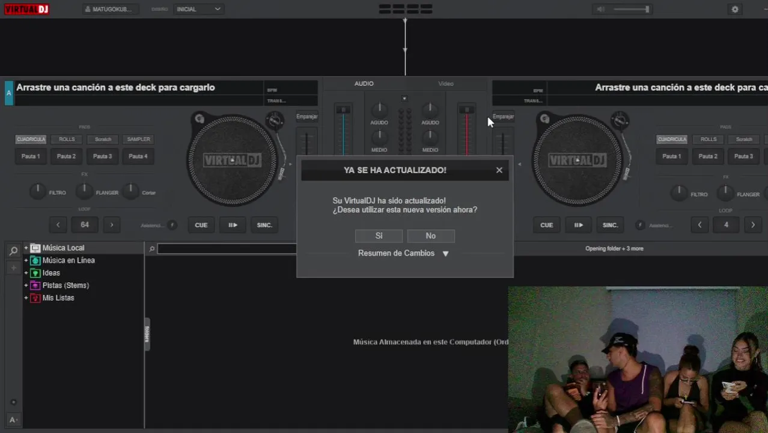The image size is (768, 433).
Task: Increase right deck loop length
Action: (753, 225)
